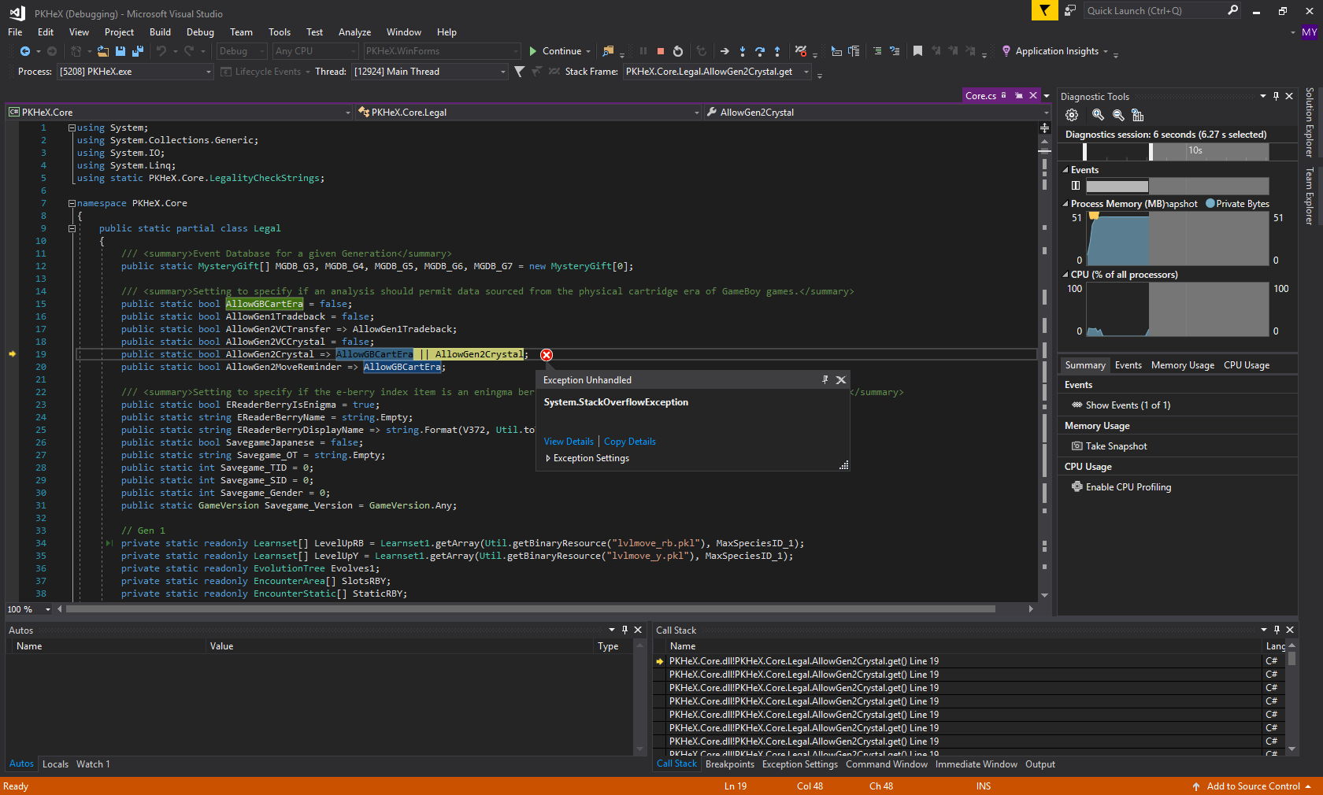This screenshot has height=795, width=1323.
Task: Step Into the next method call
Action: [742, 51]
